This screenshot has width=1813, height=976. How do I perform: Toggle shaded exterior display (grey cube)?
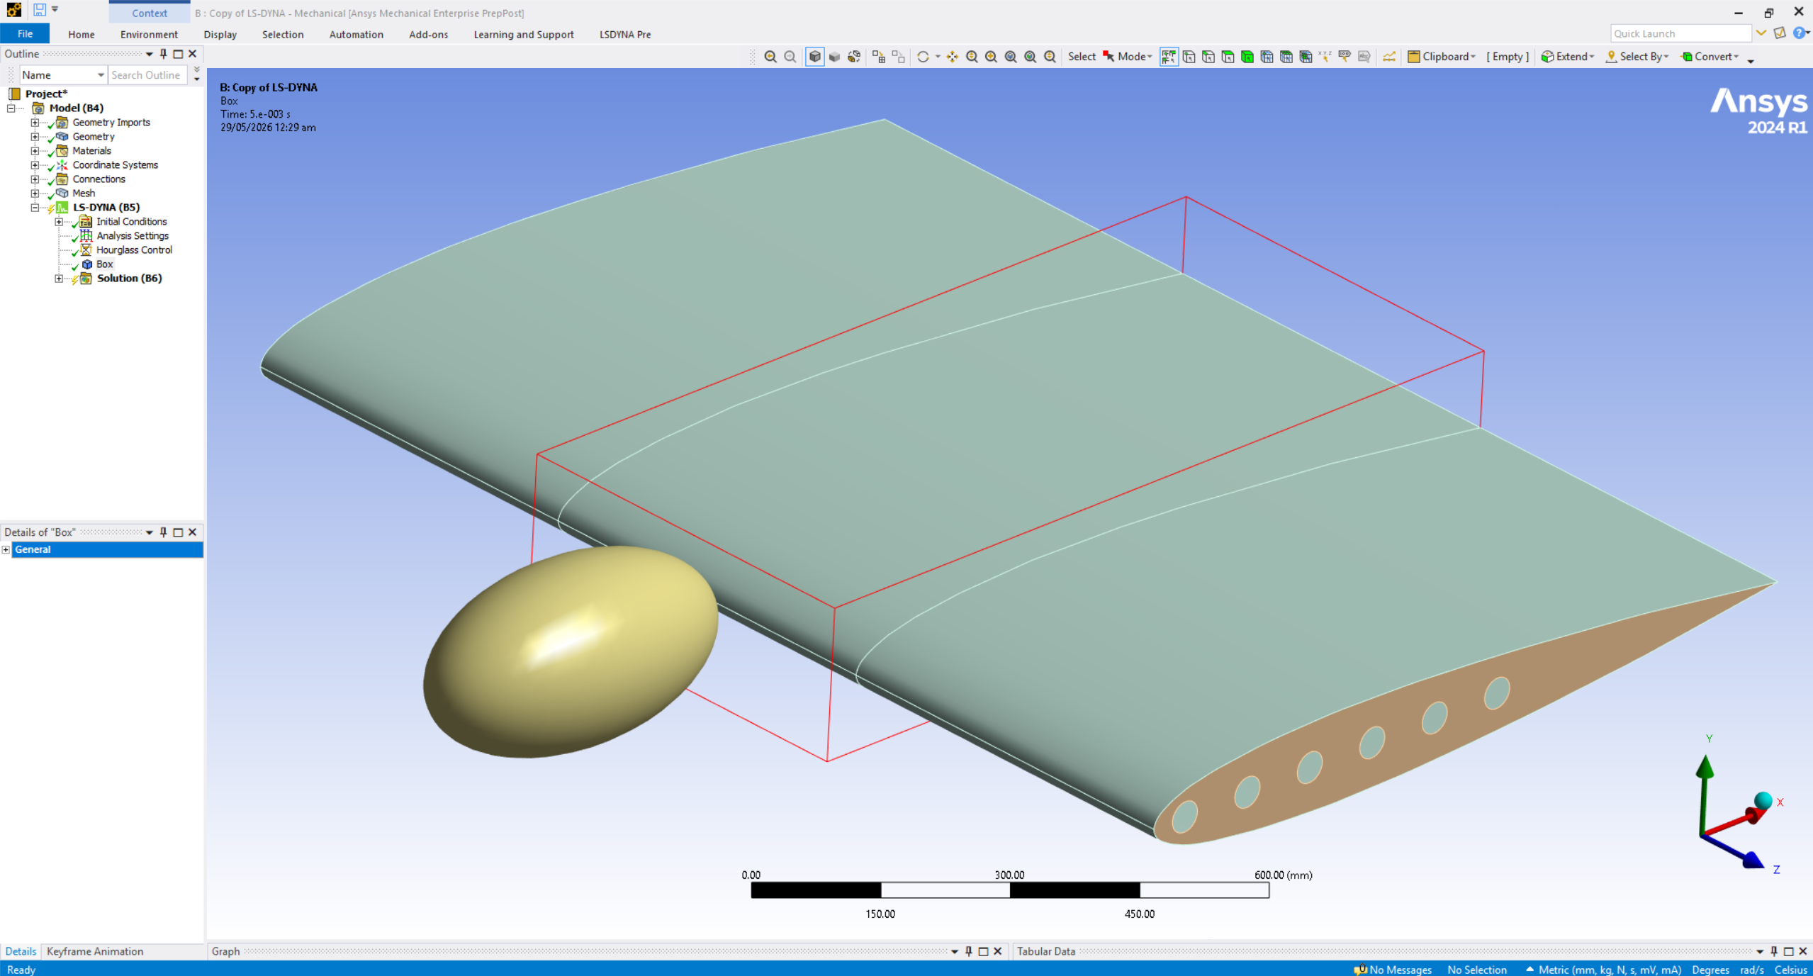pyautogui.click(x=835, y=57)
